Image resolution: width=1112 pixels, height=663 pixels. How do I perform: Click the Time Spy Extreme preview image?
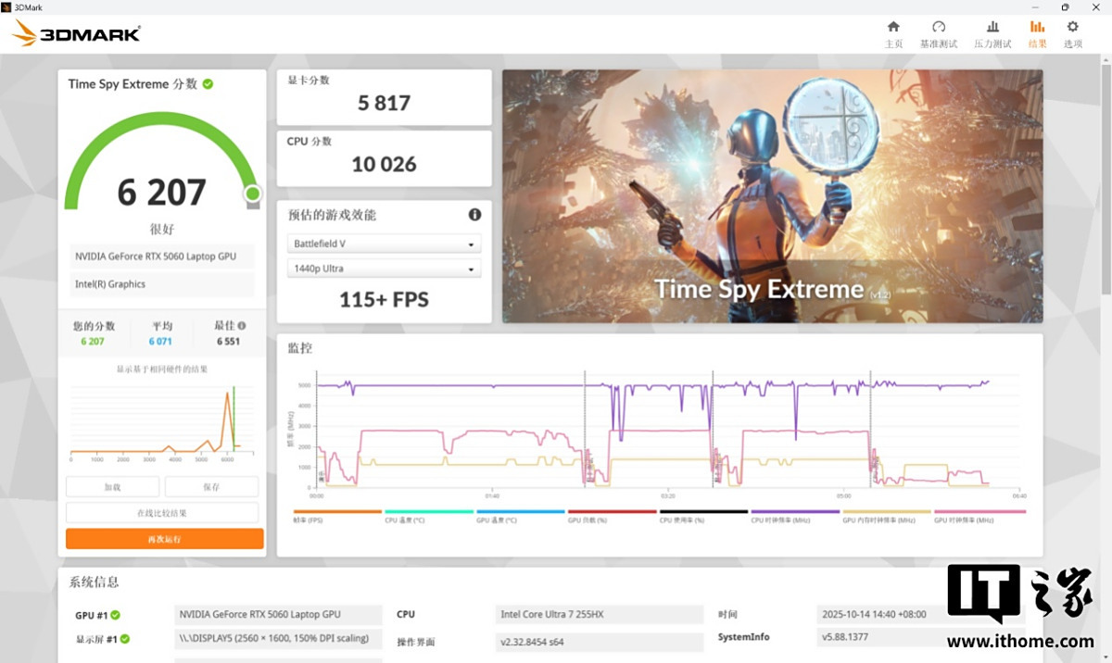pyautogui.click(x=772, y=196)
